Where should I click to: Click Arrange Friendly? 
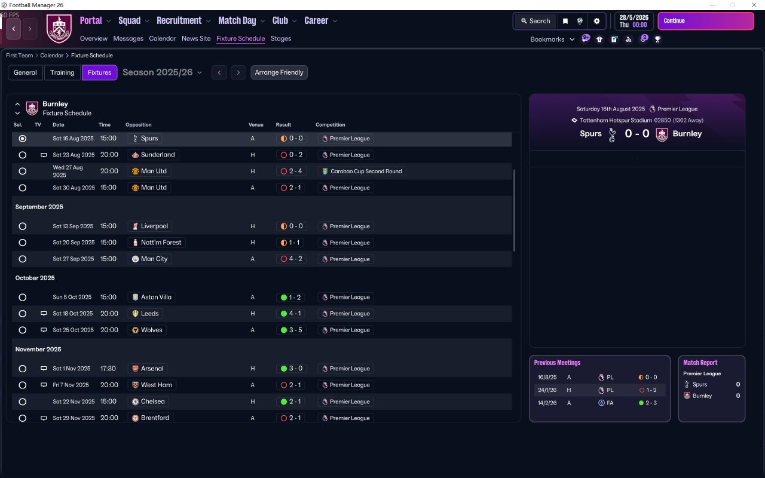point(279,72)
